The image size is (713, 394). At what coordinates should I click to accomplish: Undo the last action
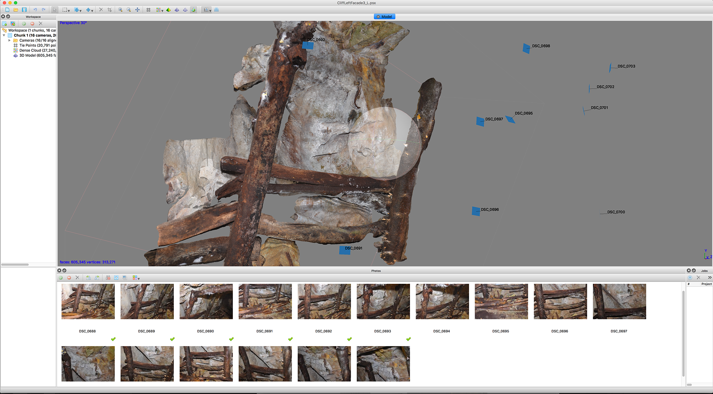(x=35, y=10)
